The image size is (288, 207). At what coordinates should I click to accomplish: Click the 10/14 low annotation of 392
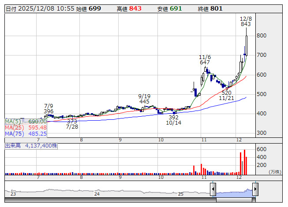pyautogui.click(x=173, y=120)
